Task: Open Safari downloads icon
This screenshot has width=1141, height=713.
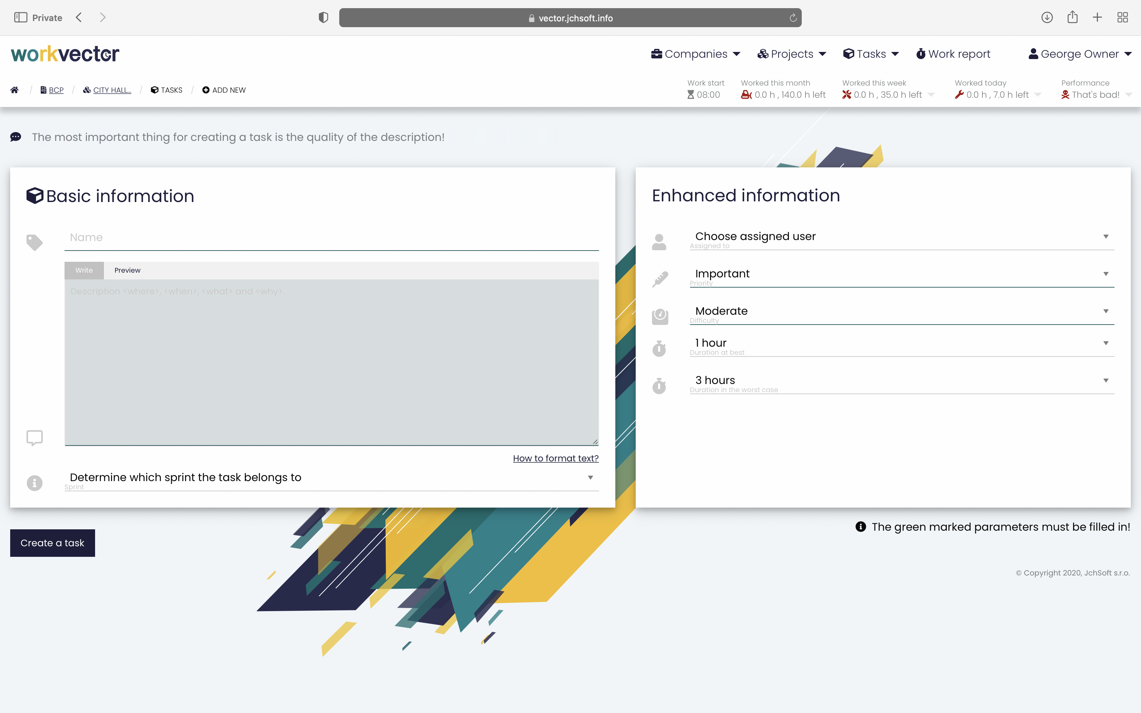Action: [1047, 17]
